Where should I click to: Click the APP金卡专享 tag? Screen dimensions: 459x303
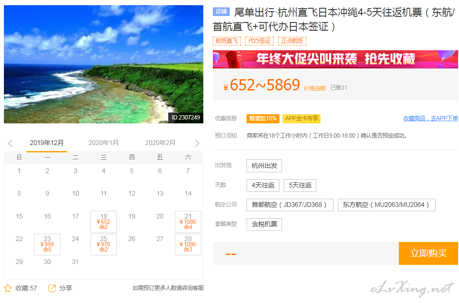click(302, 119)
